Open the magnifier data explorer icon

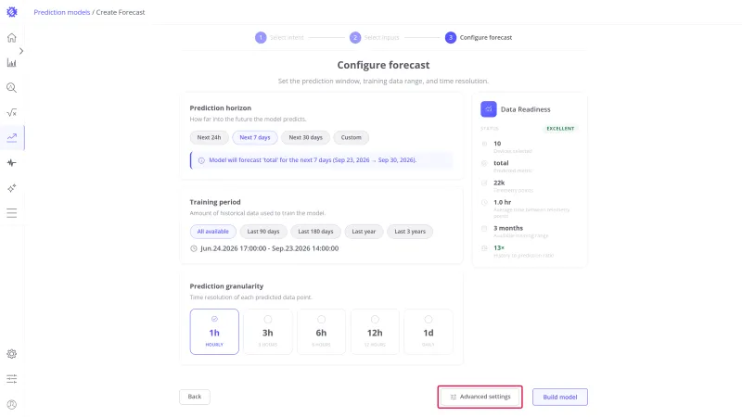pyautogui.click(x=12, y=88)
